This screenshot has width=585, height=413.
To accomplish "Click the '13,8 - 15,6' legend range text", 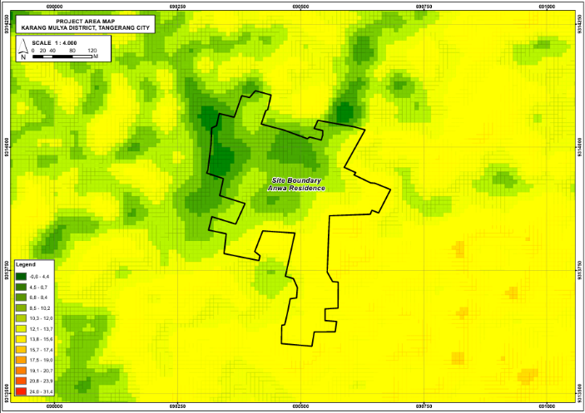I will [41, 339].
